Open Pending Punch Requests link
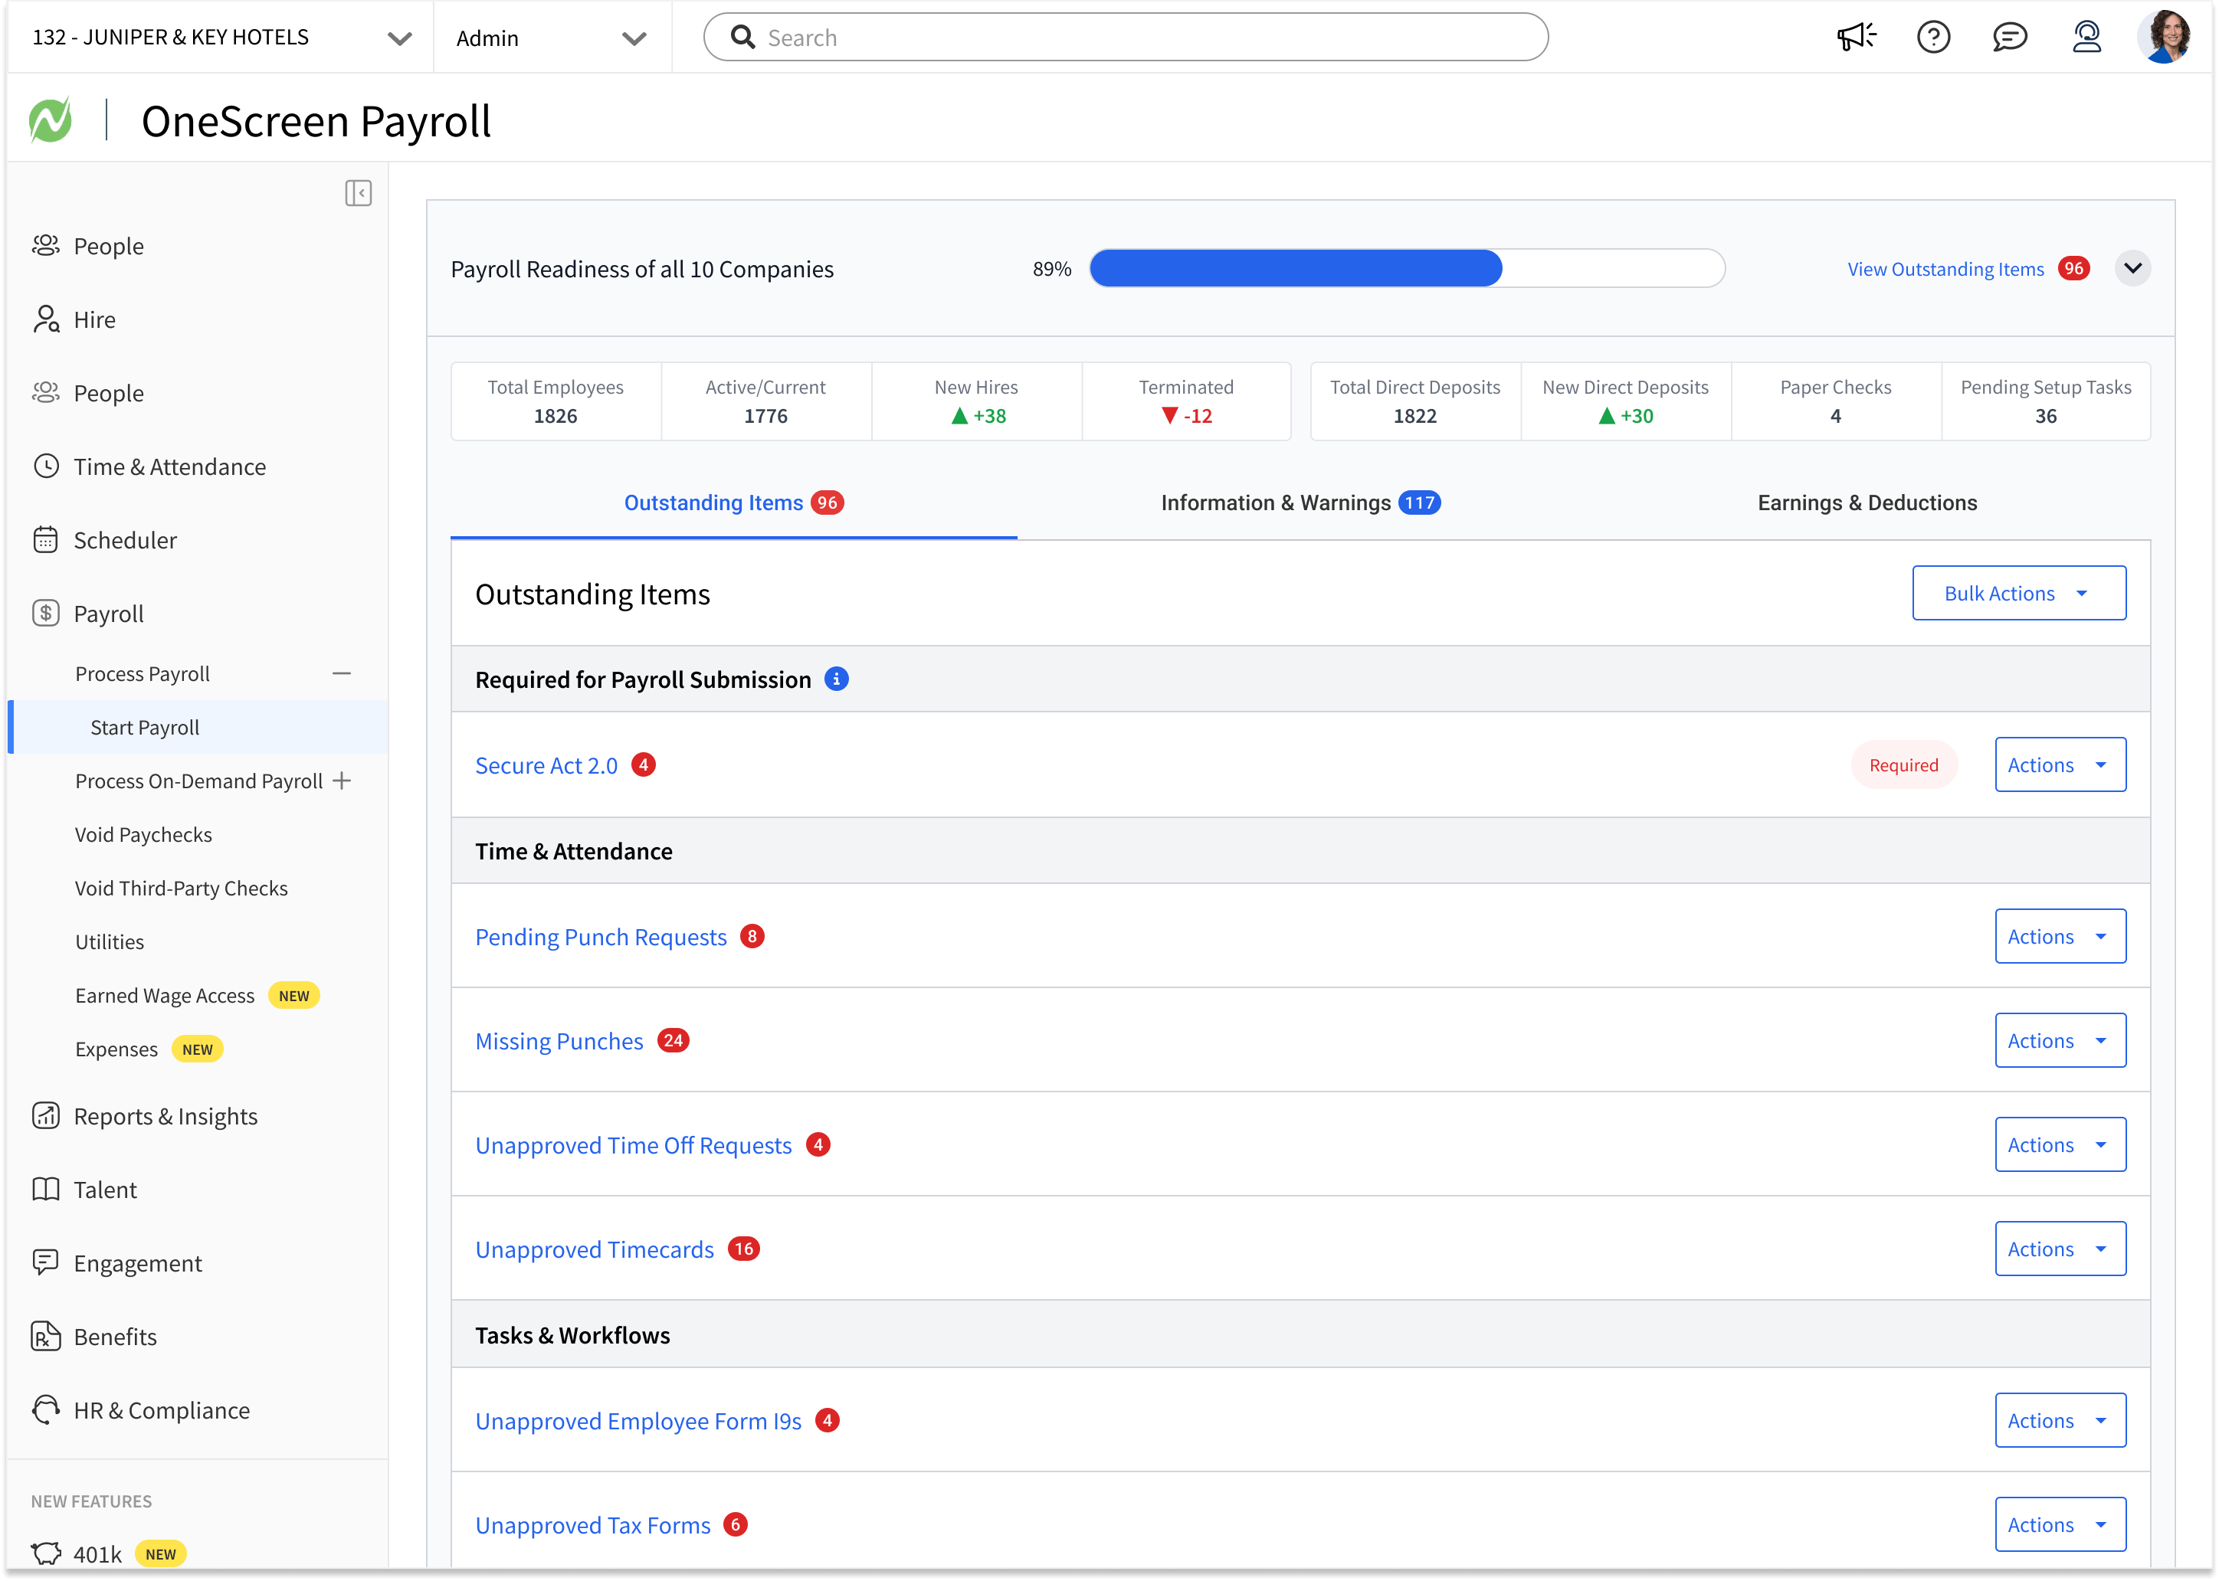 tap(601, 937)
